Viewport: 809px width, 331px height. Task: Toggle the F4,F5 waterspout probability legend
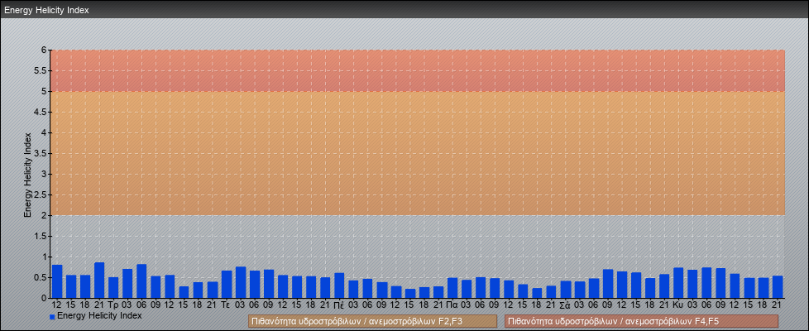click(x=641, y=321)
